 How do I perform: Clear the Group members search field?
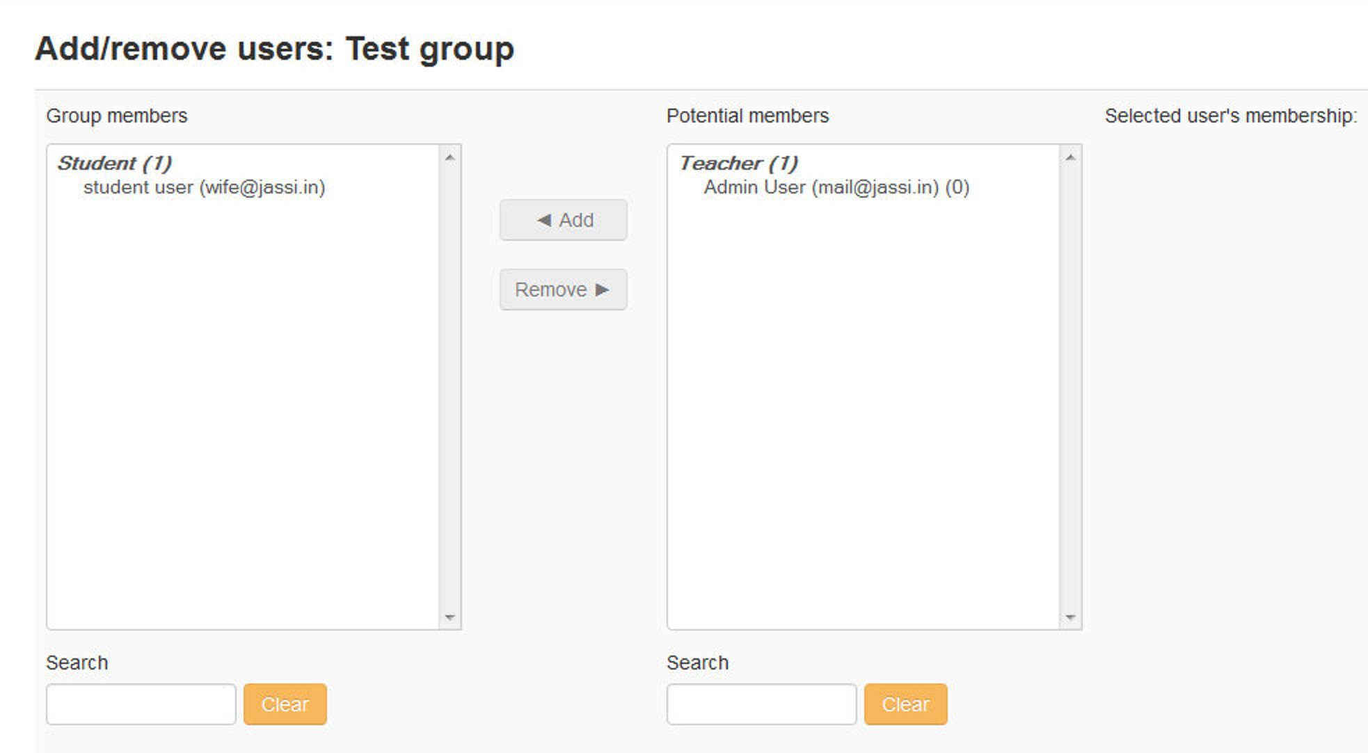[284, 704]
